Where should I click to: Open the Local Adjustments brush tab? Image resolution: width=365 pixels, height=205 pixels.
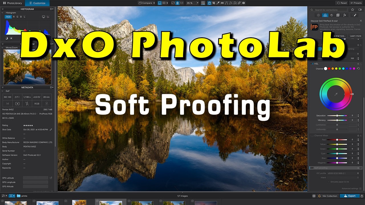(x=355, y=15)
